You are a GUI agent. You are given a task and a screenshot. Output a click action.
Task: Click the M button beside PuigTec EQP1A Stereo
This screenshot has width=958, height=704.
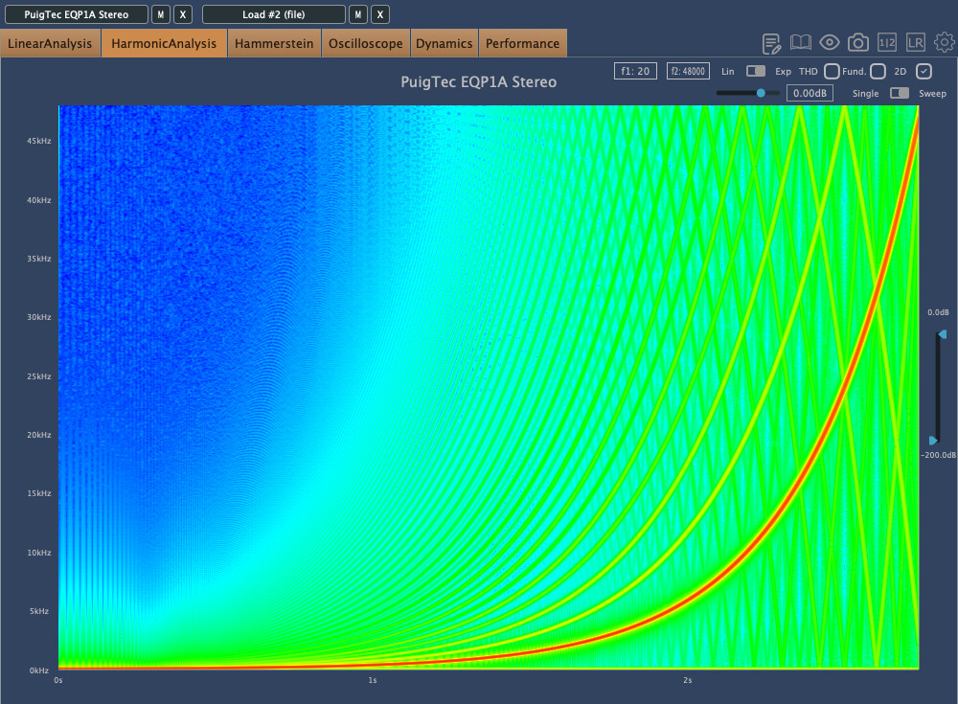[x=161, y=14]
